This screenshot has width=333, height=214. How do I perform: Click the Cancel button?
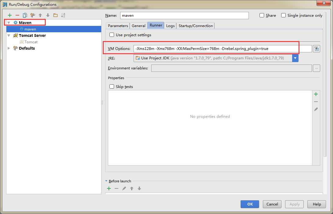(272, 204)
